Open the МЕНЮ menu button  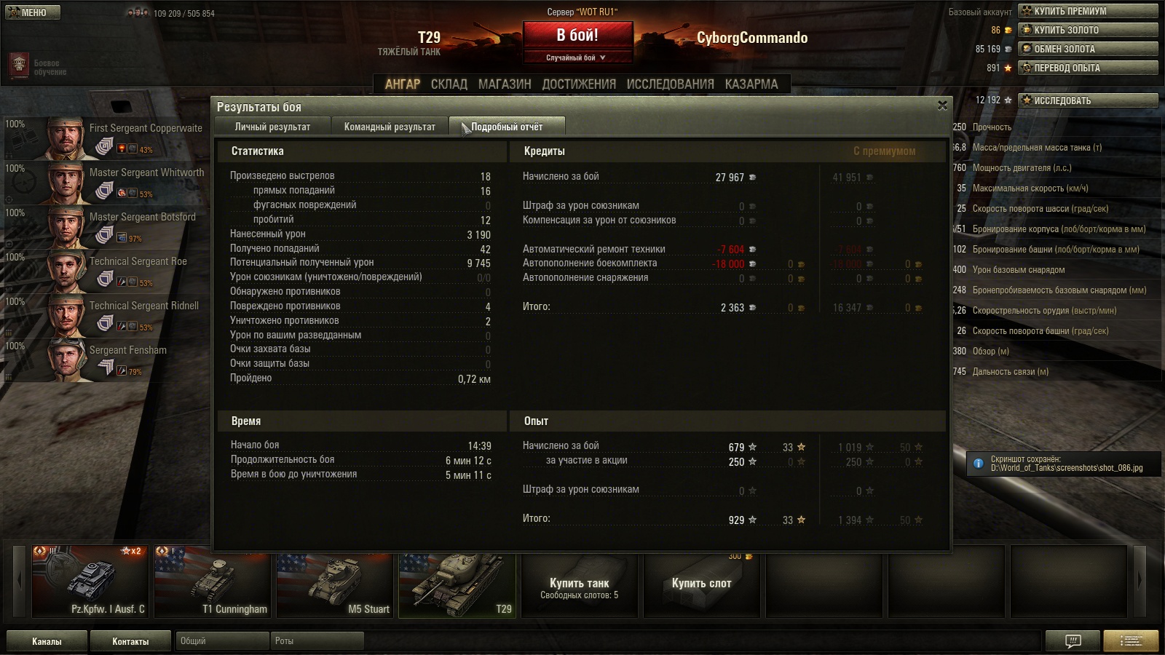click(x=32, y=12)
